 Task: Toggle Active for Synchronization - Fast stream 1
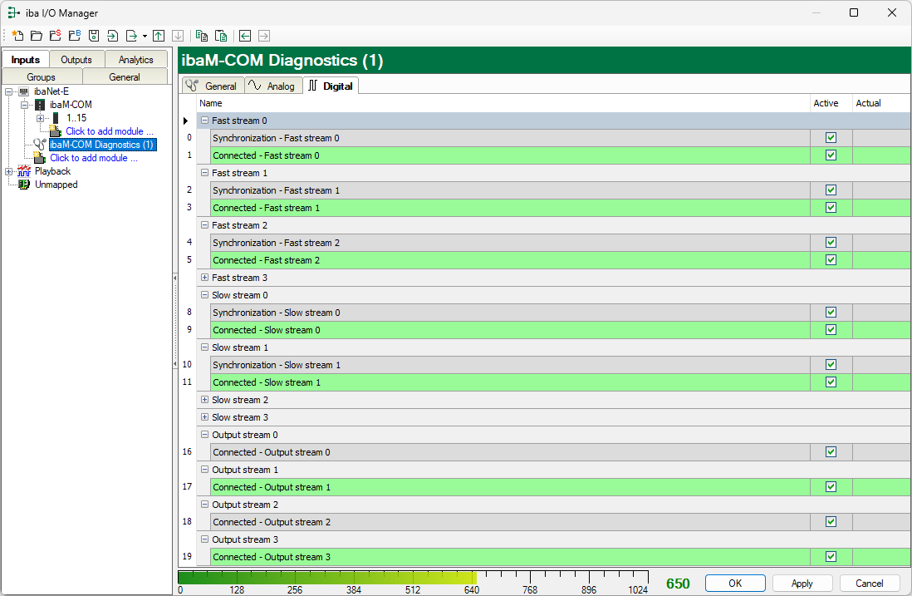[x=831, y=190]
